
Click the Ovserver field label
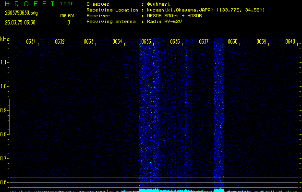pos(98,4)
